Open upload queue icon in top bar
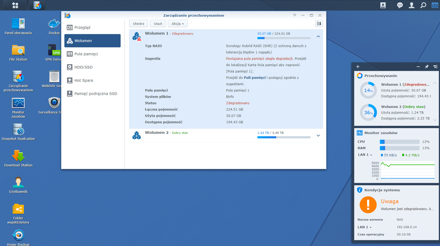 pos(383,5)
